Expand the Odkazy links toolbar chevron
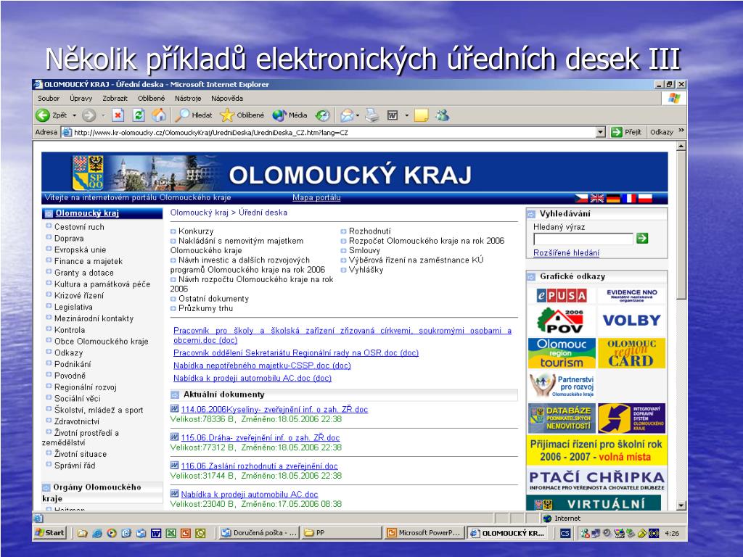This screenshot has height=557, width=743. pyautogui.click(x=681, y=131)
